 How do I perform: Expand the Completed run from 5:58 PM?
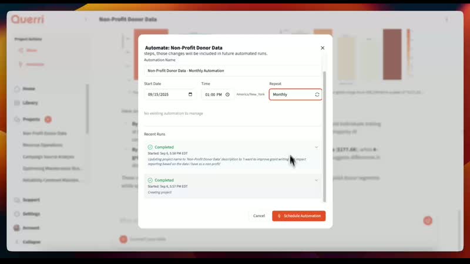point(316,147)
